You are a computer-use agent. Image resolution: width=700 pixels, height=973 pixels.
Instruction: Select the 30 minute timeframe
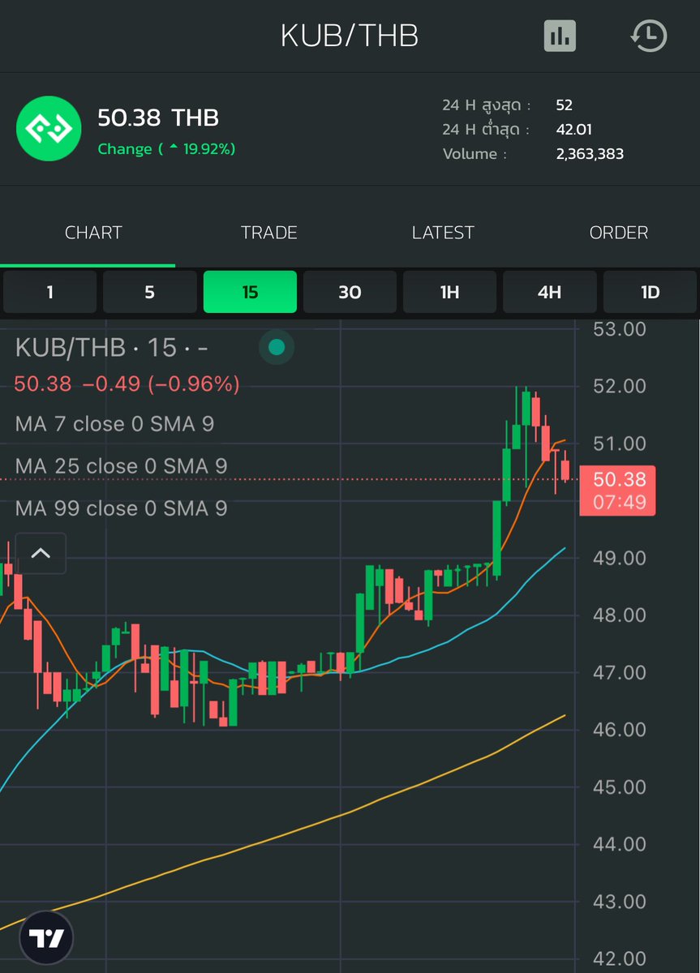pos(350,292)
